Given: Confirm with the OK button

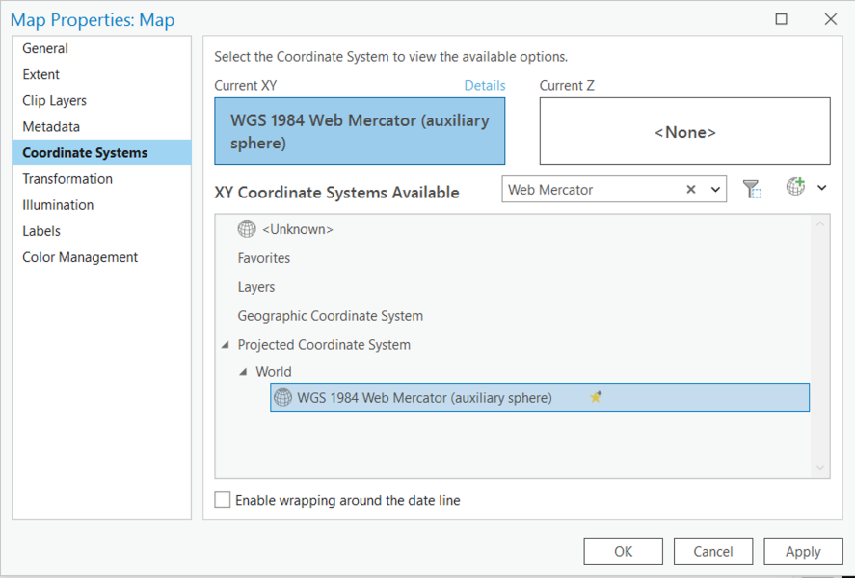Looking at the screenshot, I should click(623, 550).
